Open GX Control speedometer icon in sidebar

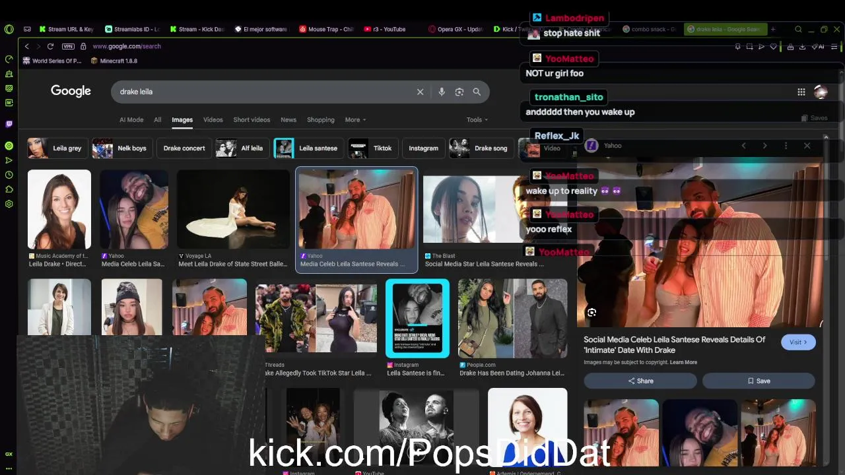pyautogui.click(x=9, y=59)
